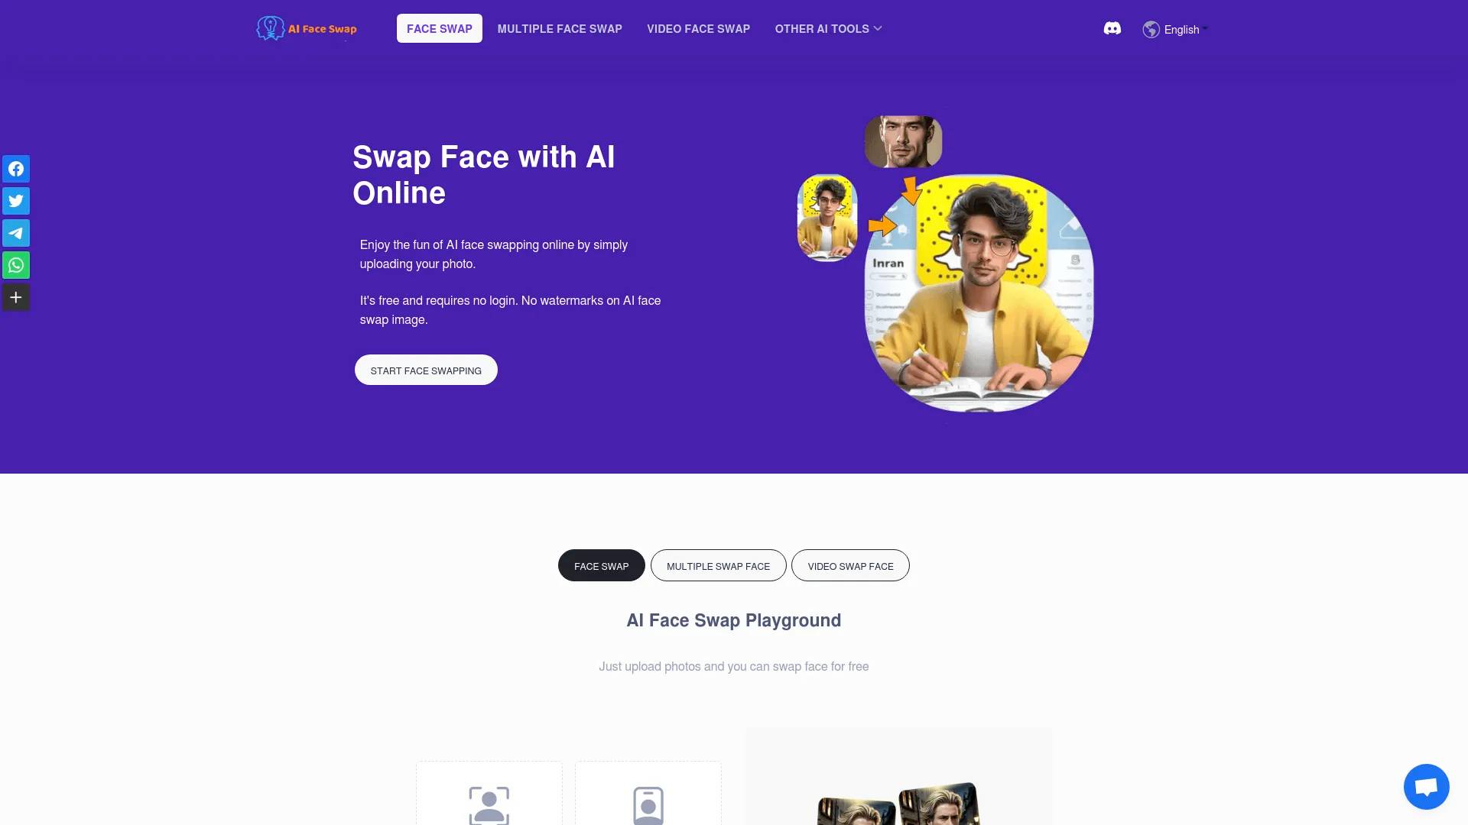
Task: Click the Discord server icon
Action: coord(1111,27)
